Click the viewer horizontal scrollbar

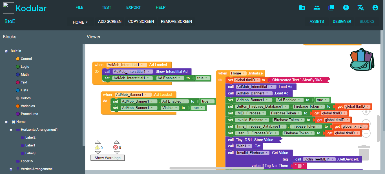pos(217,168)
